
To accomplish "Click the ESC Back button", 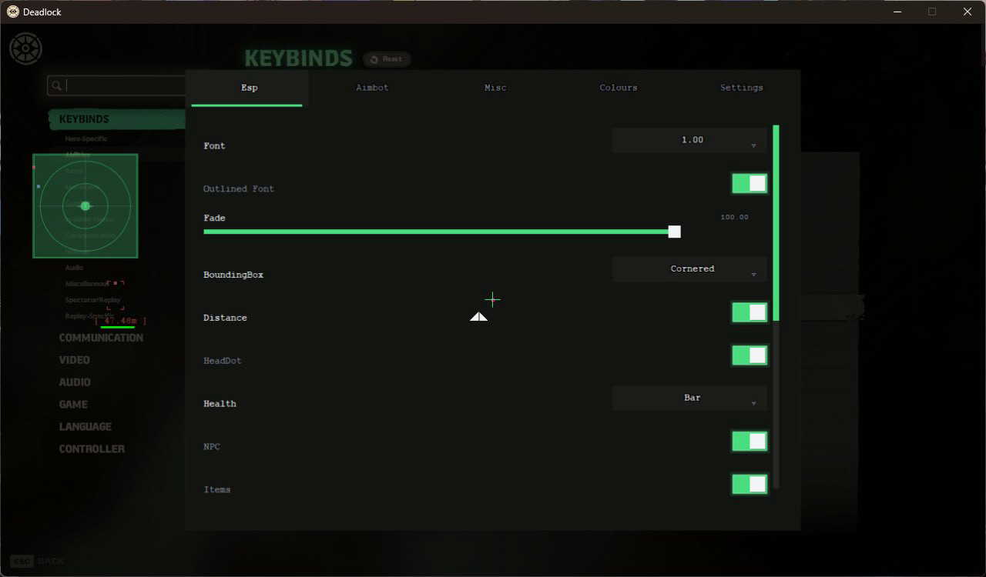I will point(38,562).
